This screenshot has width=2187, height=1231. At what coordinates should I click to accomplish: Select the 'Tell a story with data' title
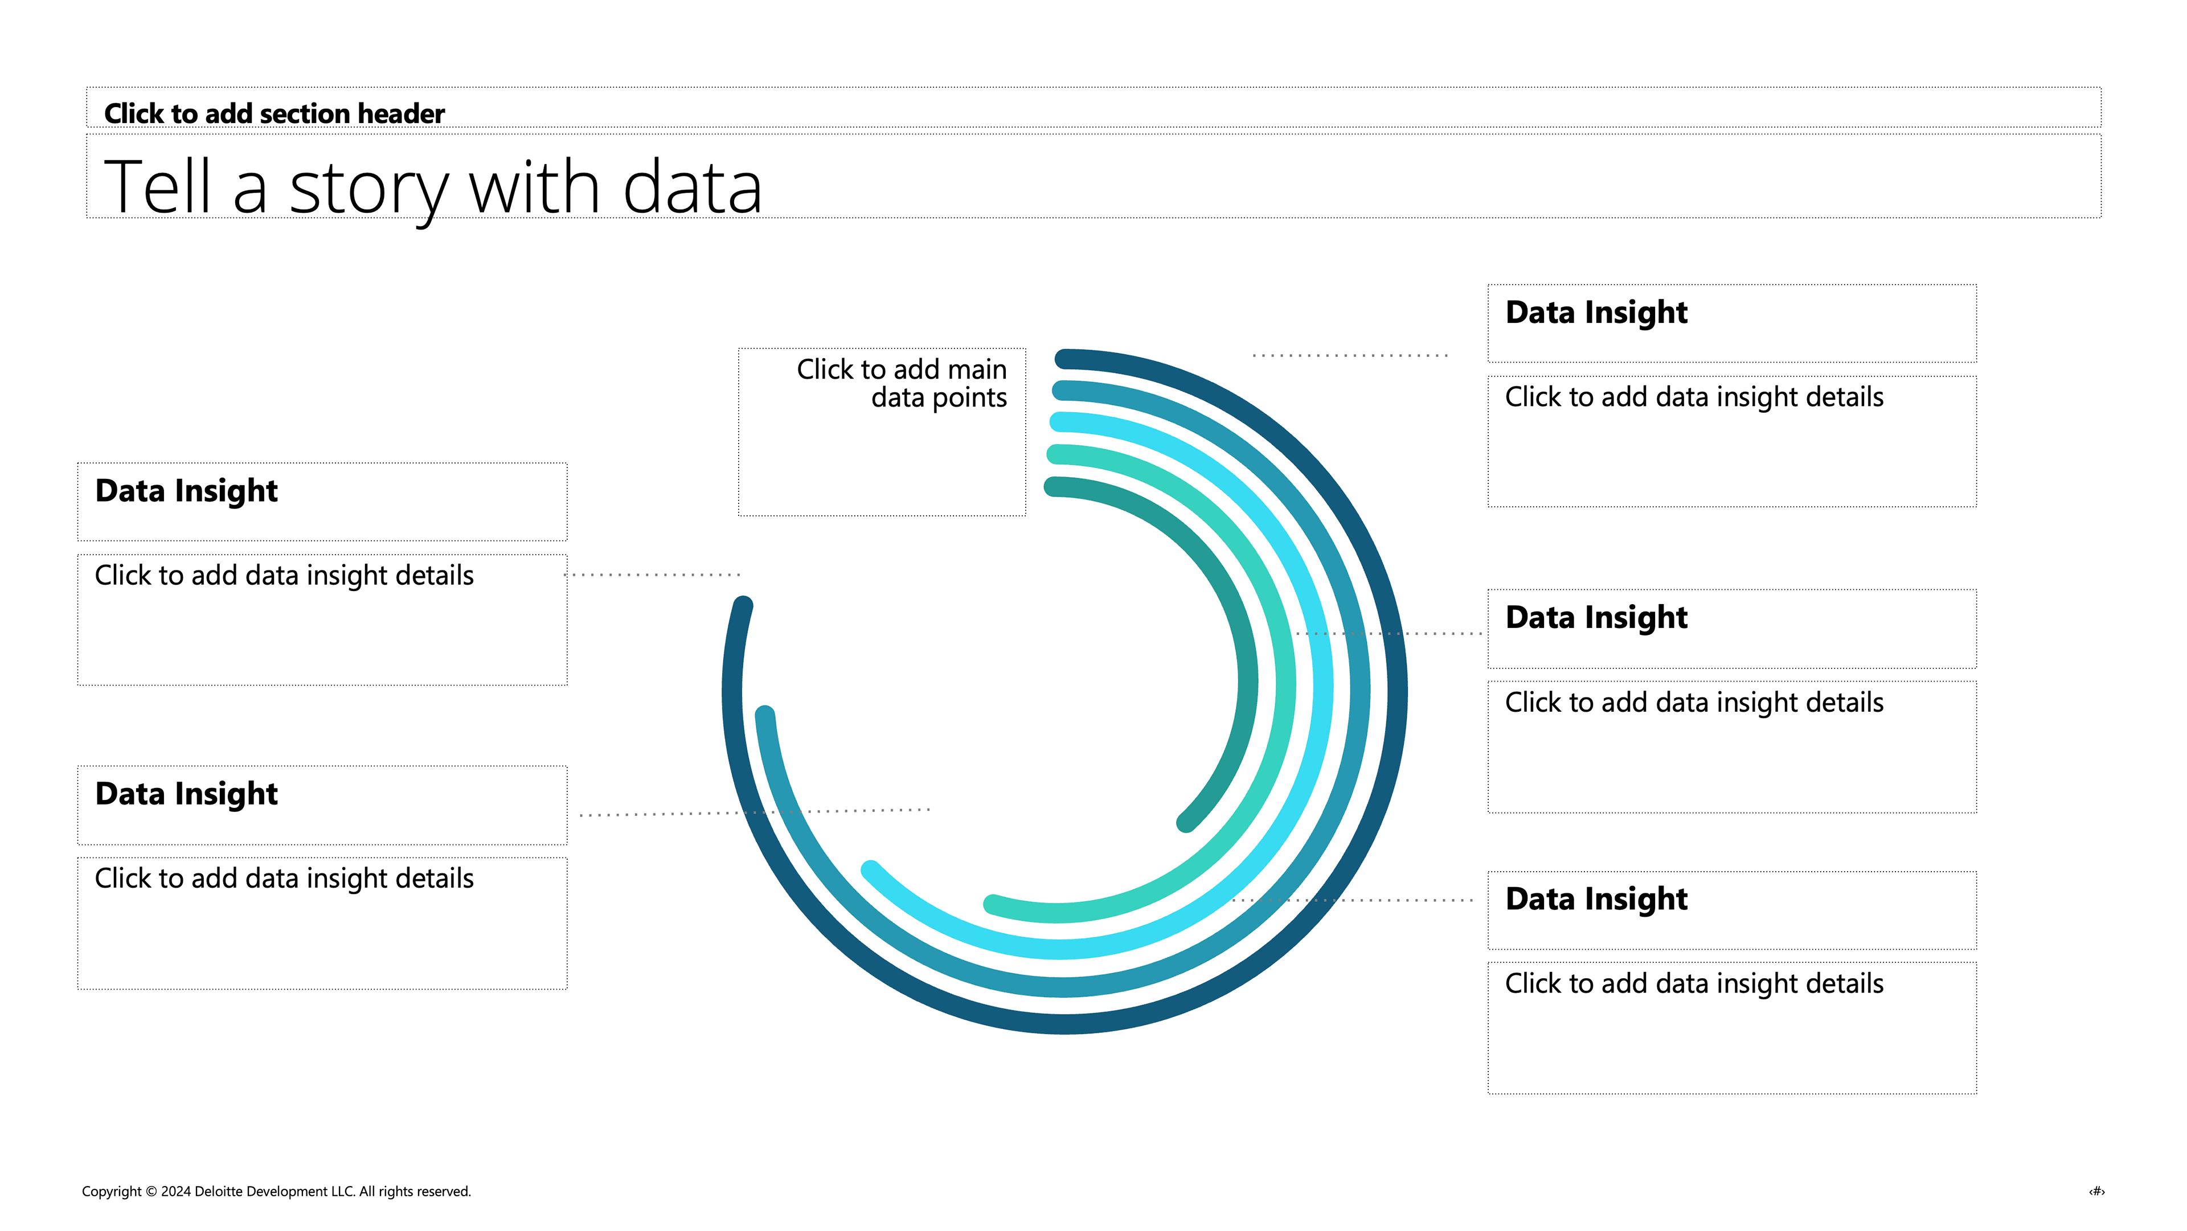coord(1093,177)
